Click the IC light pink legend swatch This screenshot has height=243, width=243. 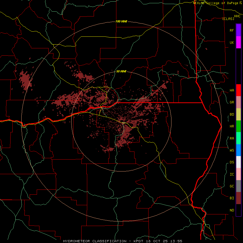[x=238, y=174]
